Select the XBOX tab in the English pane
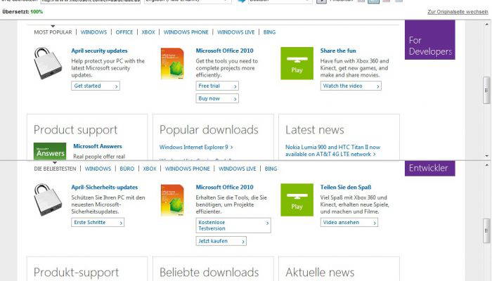The image size is (492, 281). pos(148,32)
